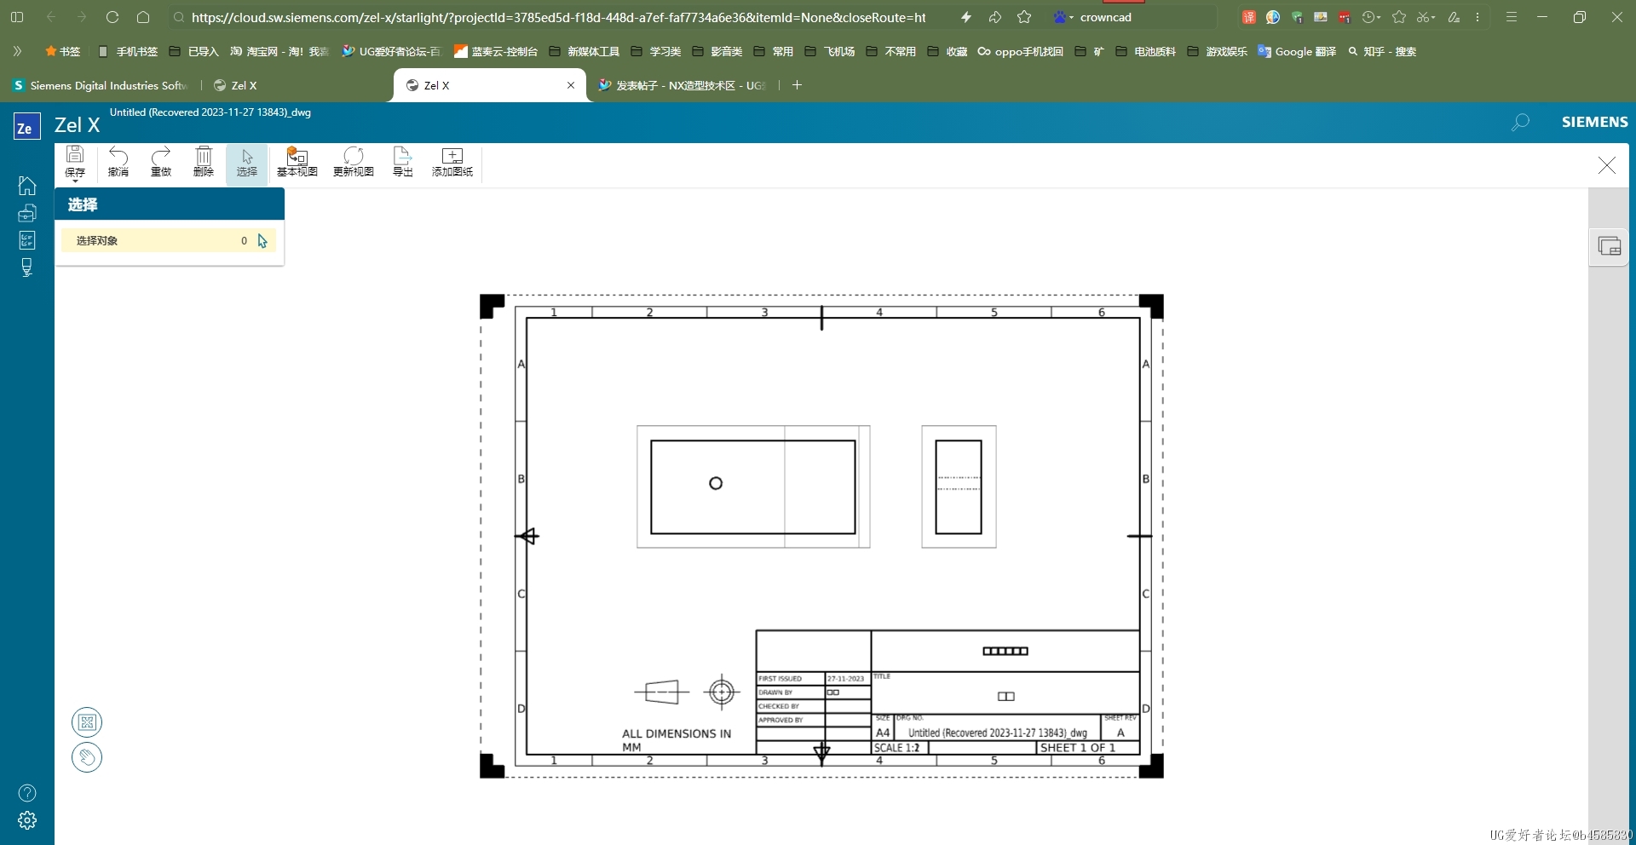Click the share arrow icon in address bar

pos(994,17)
